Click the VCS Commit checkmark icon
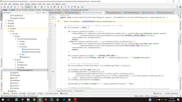182x102 pixels. [69, 7]
